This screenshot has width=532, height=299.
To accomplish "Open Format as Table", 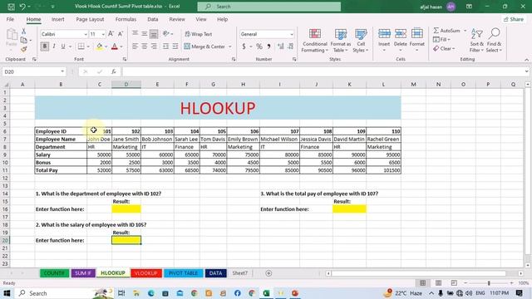I will 340,41.
